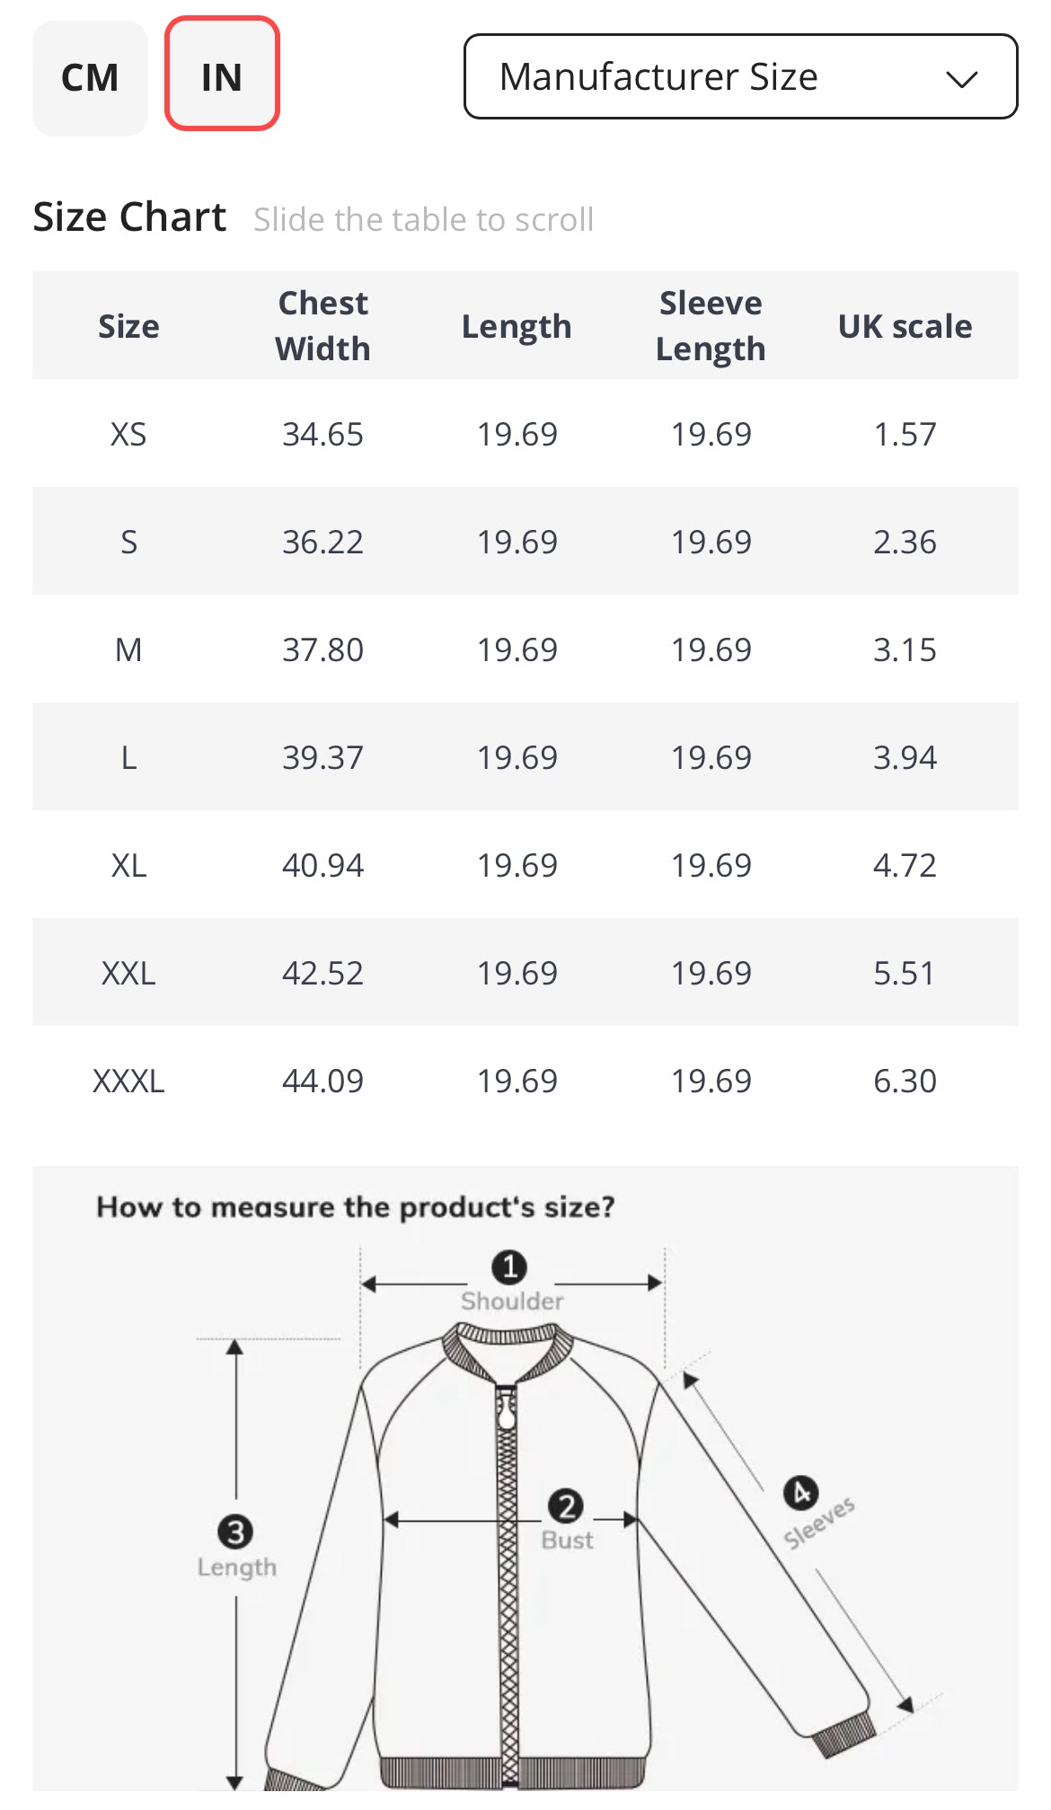Screen dimensions: 1051x1810
Task: Click the Length number 3 marker
Action: 235,1532
